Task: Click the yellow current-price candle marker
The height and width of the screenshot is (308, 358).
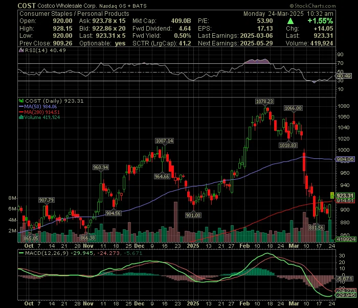Action: click(x=332, y=195)
